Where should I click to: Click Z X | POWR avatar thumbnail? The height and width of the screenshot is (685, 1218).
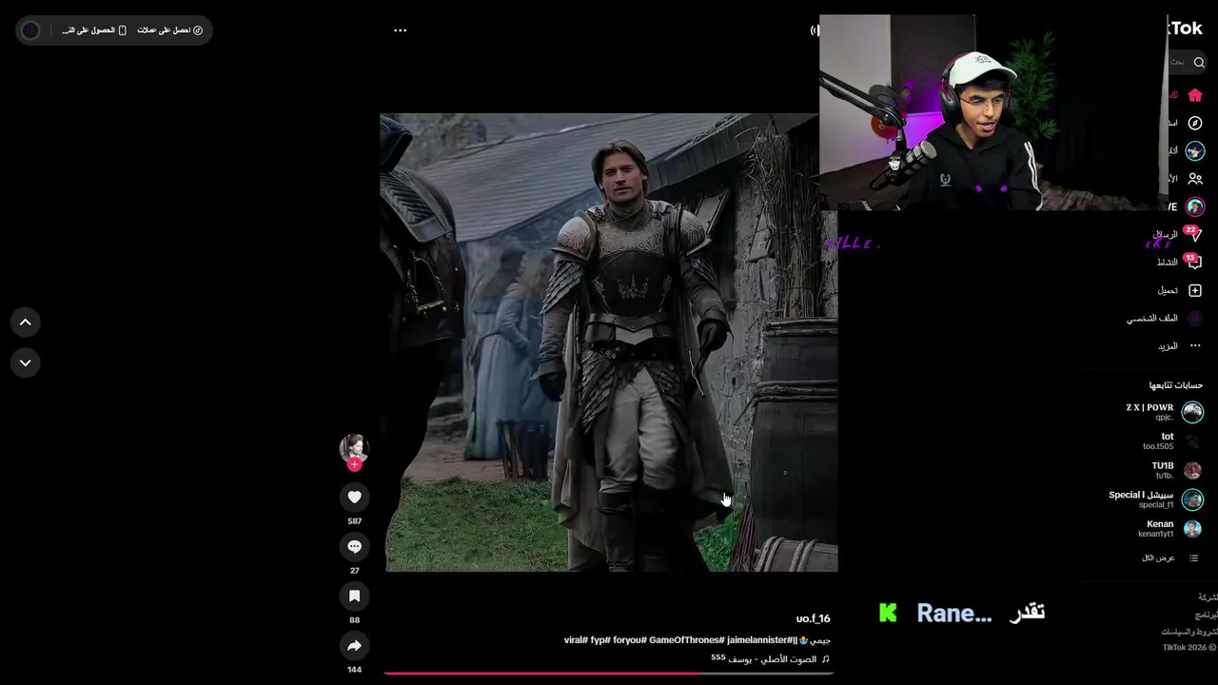click(1192, 412)
